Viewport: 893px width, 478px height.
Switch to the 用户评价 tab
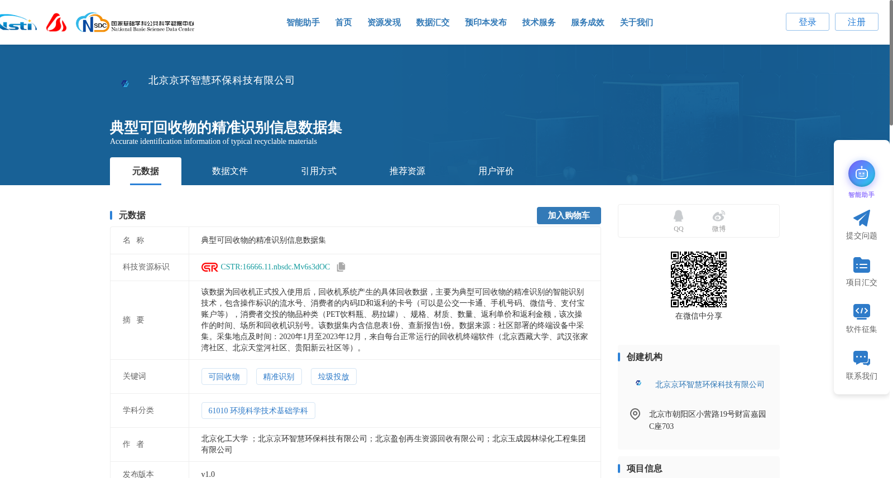tap(496, 171)
